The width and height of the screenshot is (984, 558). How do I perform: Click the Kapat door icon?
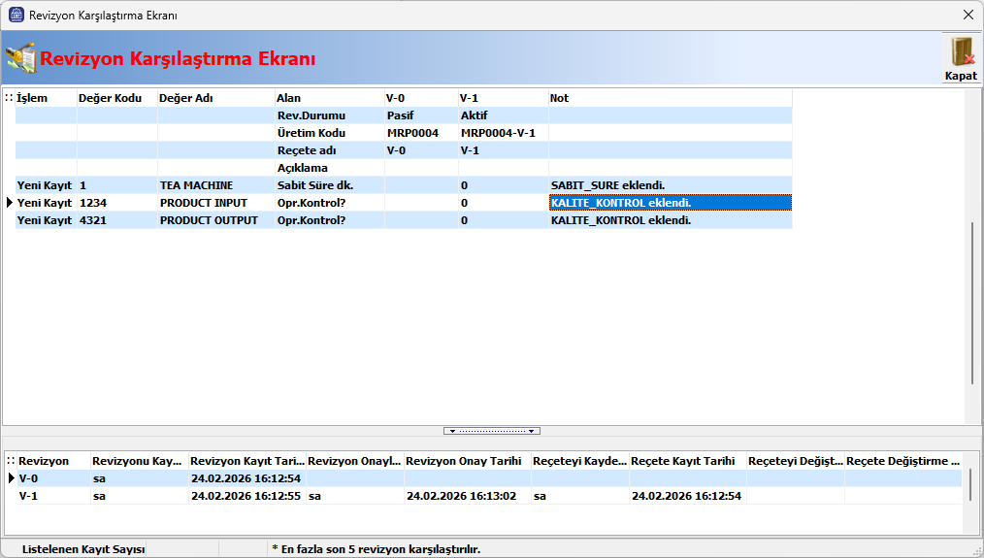pyautogui.click(x=961, y=52)
